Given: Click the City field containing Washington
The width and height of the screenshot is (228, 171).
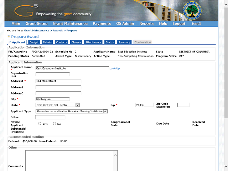Looking at the screenshot, I should point(53,99).
